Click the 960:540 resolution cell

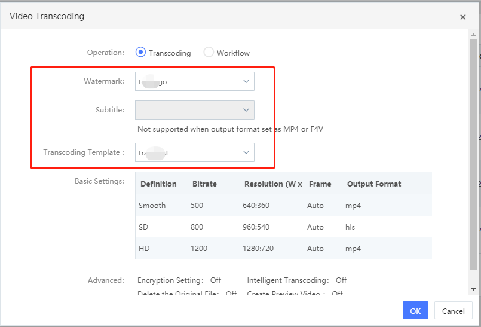(x=256, y=227)
